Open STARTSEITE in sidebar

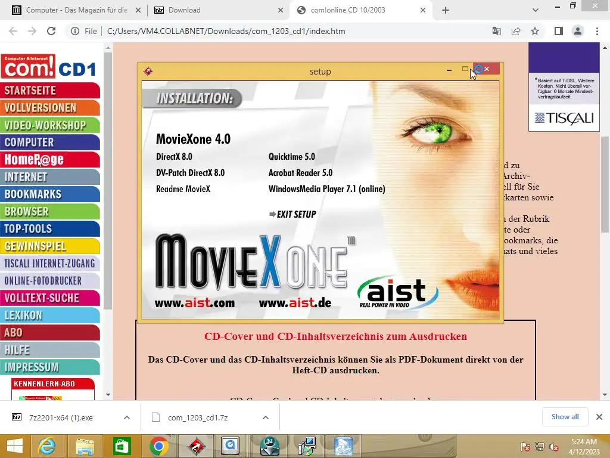point(50,91)
